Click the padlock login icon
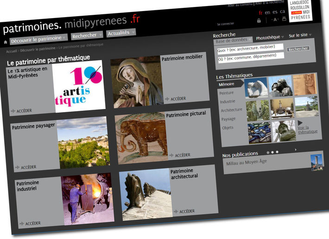This screenshot has width=329, height=239. [259, 20]
